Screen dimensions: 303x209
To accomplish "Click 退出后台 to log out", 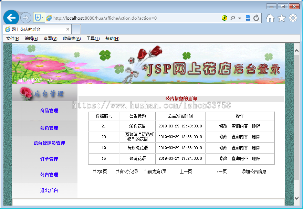I will click(49, 190).
